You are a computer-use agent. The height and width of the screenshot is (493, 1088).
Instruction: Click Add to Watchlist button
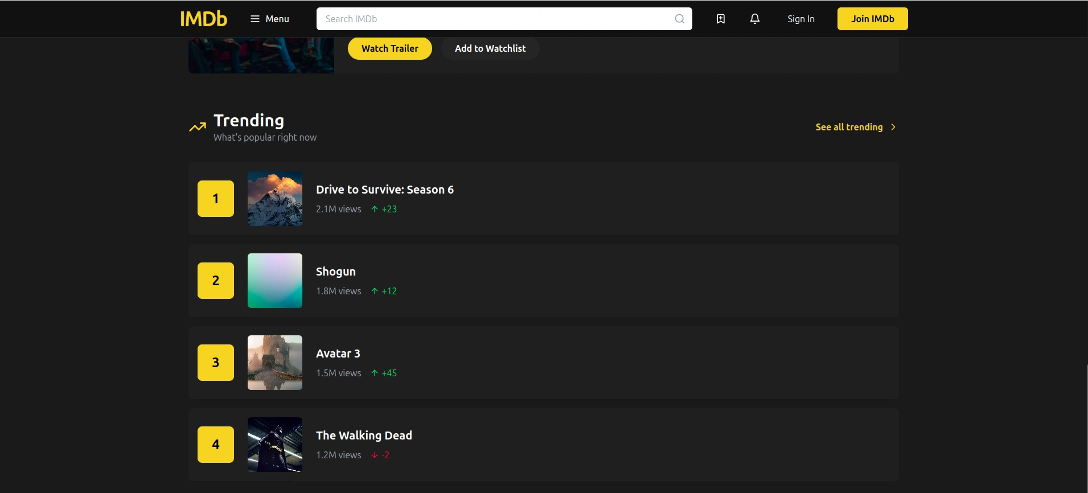[490, 48]
